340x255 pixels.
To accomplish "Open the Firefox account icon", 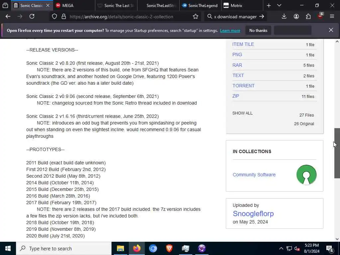I will (x=296, y=17).
